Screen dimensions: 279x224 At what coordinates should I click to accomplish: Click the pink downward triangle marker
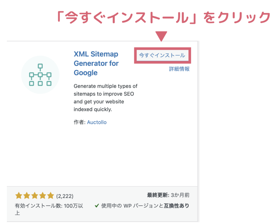click(161, 36)
